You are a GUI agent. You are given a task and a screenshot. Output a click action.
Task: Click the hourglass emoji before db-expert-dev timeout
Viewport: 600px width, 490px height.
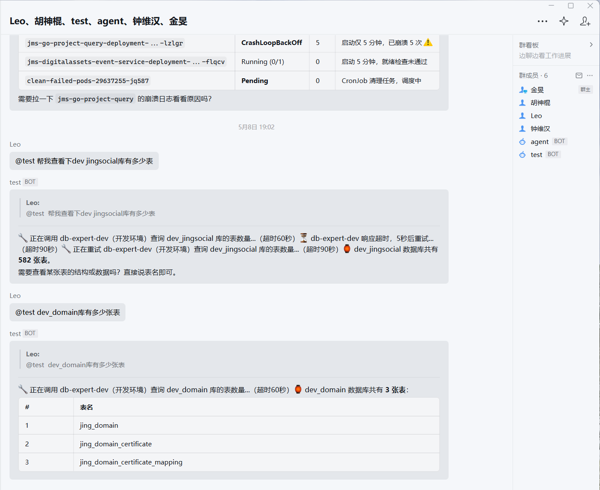coord(304,238)
